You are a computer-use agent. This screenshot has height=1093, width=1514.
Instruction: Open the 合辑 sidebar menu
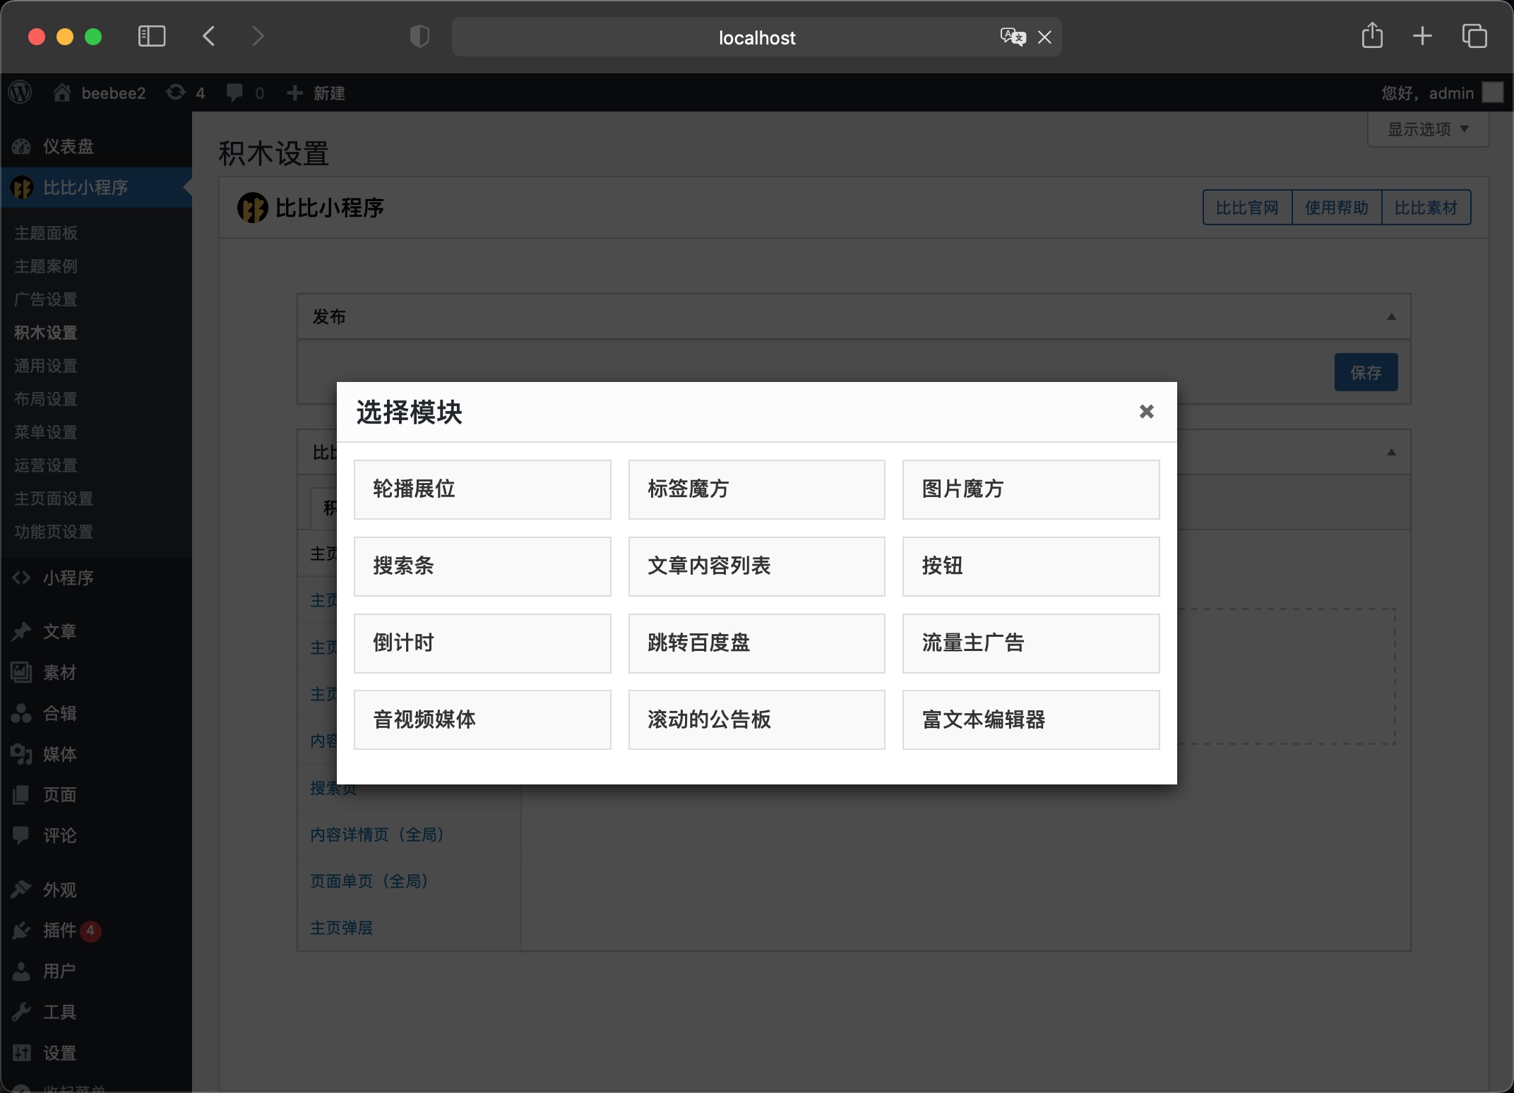tap(96, 713)
